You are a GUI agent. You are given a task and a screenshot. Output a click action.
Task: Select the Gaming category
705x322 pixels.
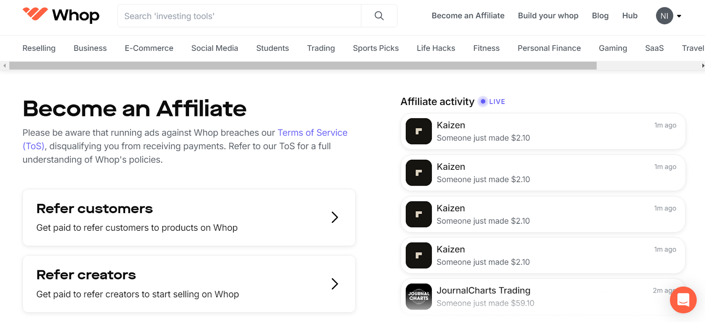(x=613, y=48)
